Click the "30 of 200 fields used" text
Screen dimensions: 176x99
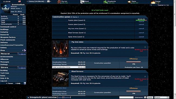[x=100, y=10]
